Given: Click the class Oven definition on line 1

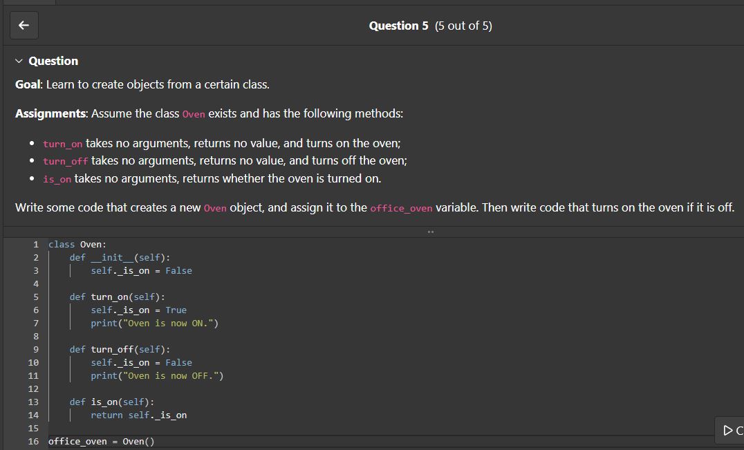Looking at the screenshot, I should (x=77, y=243).
